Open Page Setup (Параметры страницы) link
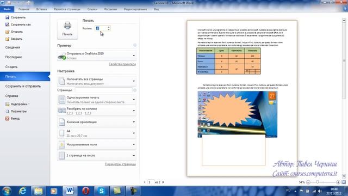Image resolution: width=348 pixels, height=196 pixels. pos(120,164)
